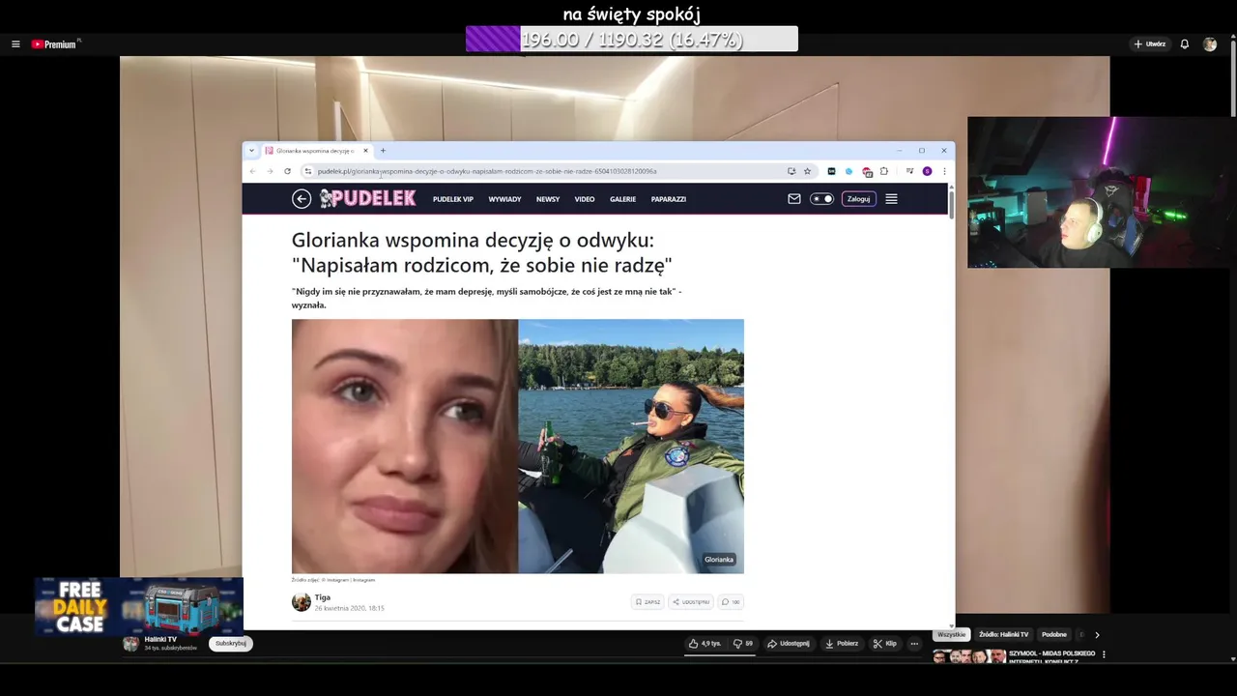Screen dimensions: 1237x696
Task: Click the 'na święty spokój' donation progress bar
Action: point(632,40)
